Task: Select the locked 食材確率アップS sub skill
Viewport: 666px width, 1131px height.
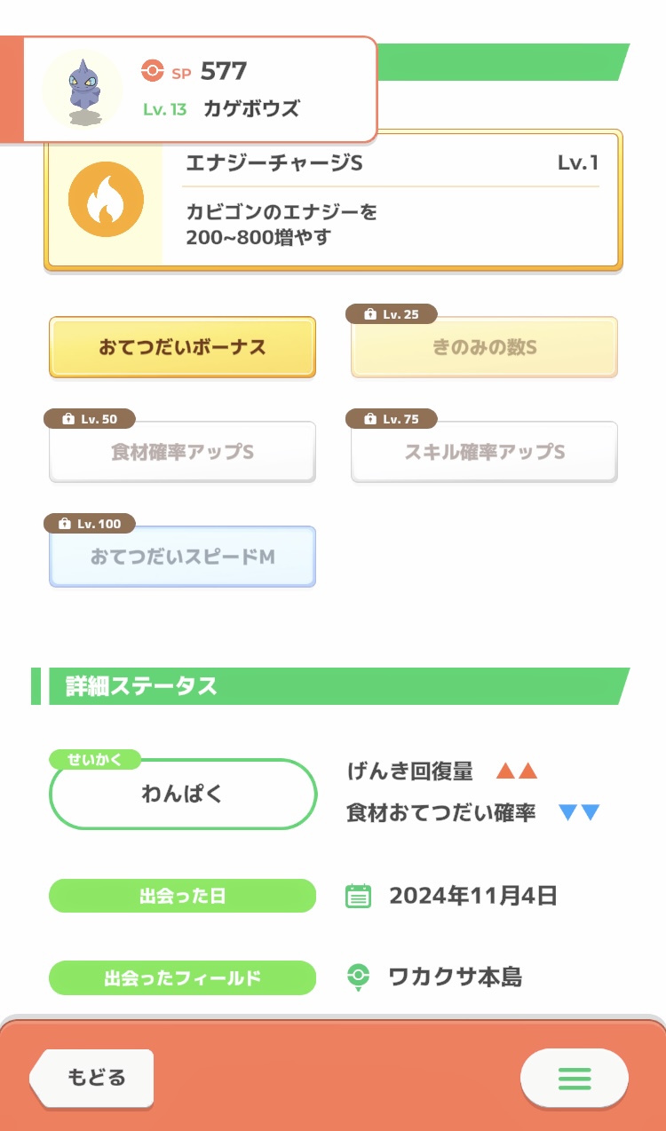Action: tap(182, 452)
